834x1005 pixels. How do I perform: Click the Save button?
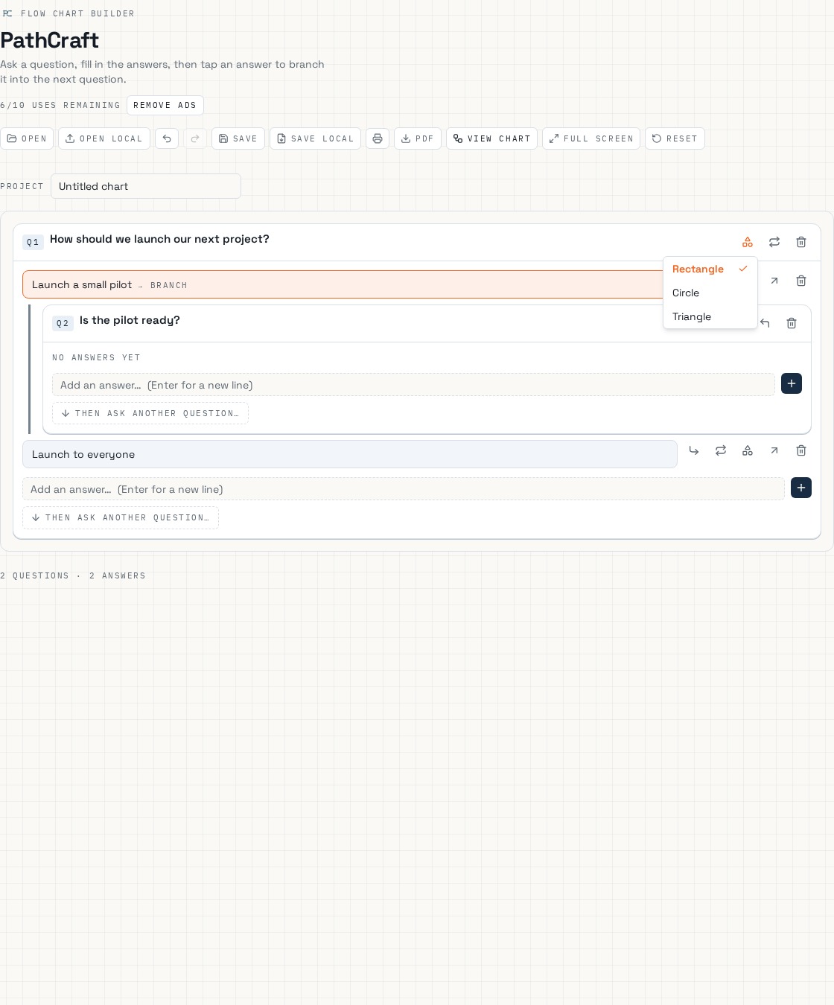click(238, 138)
